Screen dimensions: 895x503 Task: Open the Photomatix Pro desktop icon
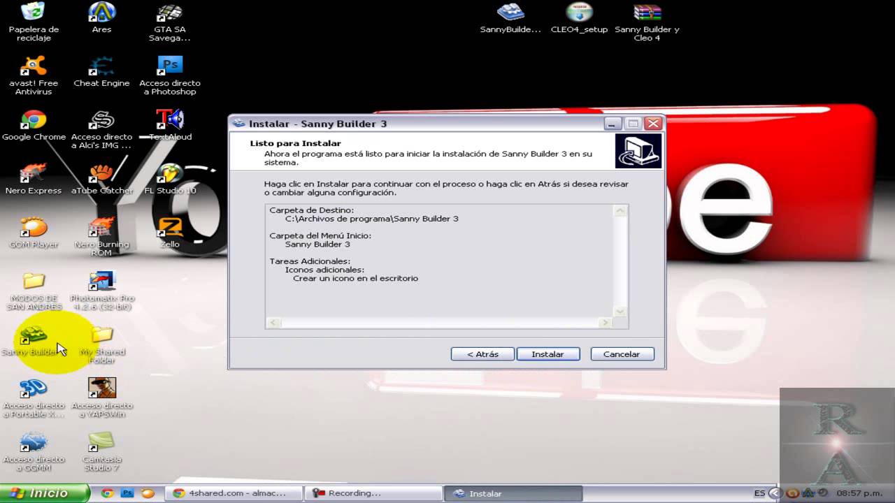102,291
